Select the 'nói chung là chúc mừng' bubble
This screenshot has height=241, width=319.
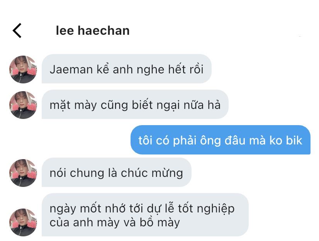(117, 172)
